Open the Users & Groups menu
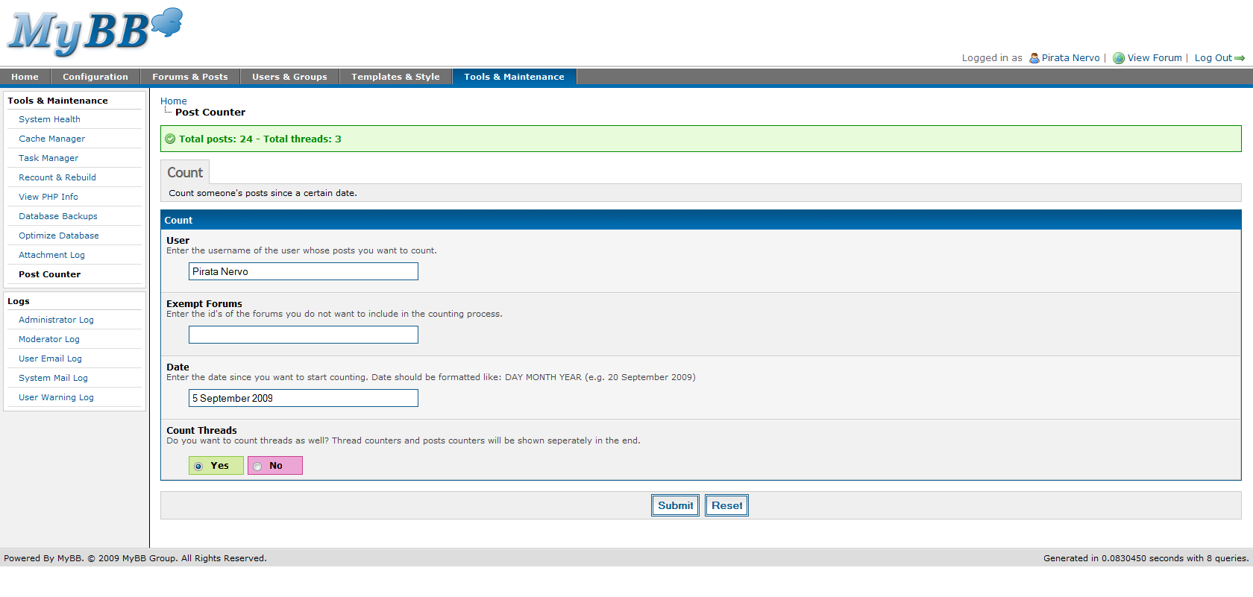Screen dimensions: 1253x597 (x=289, y=77)
